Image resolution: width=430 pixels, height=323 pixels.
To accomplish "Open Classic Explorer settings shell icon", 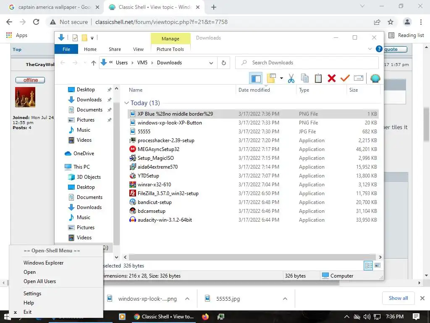I will [375, 78].
